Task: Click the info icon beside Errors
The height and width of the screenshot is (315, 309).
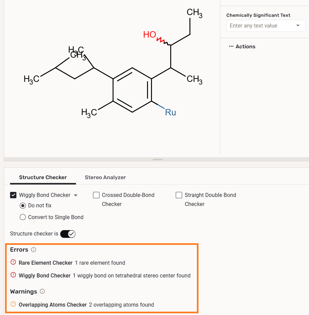Action: point(33,250)
